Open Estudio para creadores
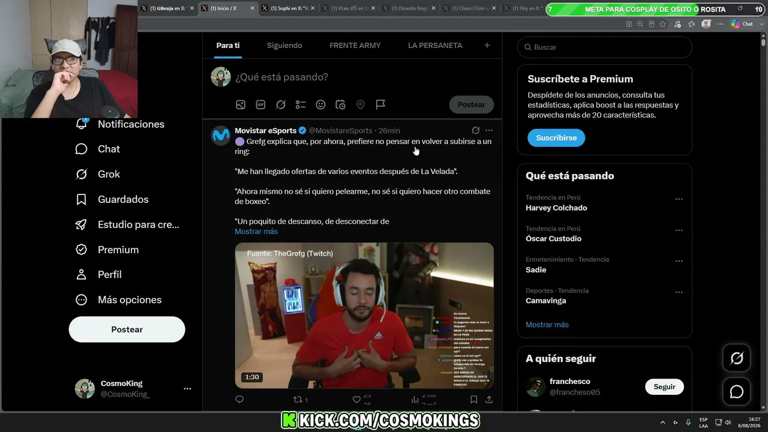 pyautogui.click(x=127, y=224)
